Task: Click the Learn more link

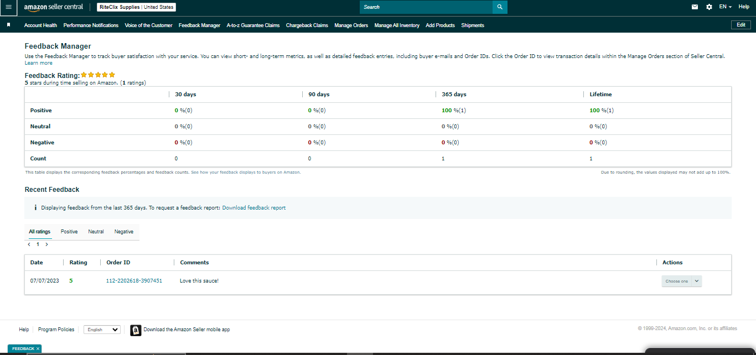Action: (x=39, y=63)
